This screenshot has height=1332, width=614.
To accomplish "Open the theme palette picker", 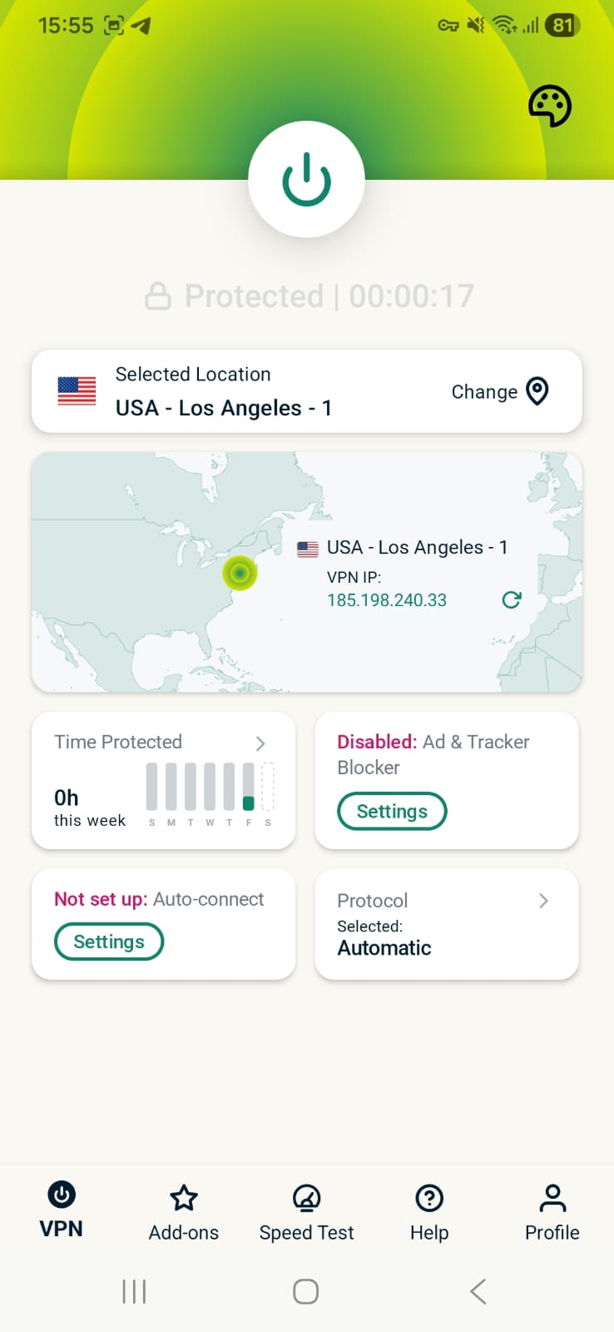I will 552,106.
